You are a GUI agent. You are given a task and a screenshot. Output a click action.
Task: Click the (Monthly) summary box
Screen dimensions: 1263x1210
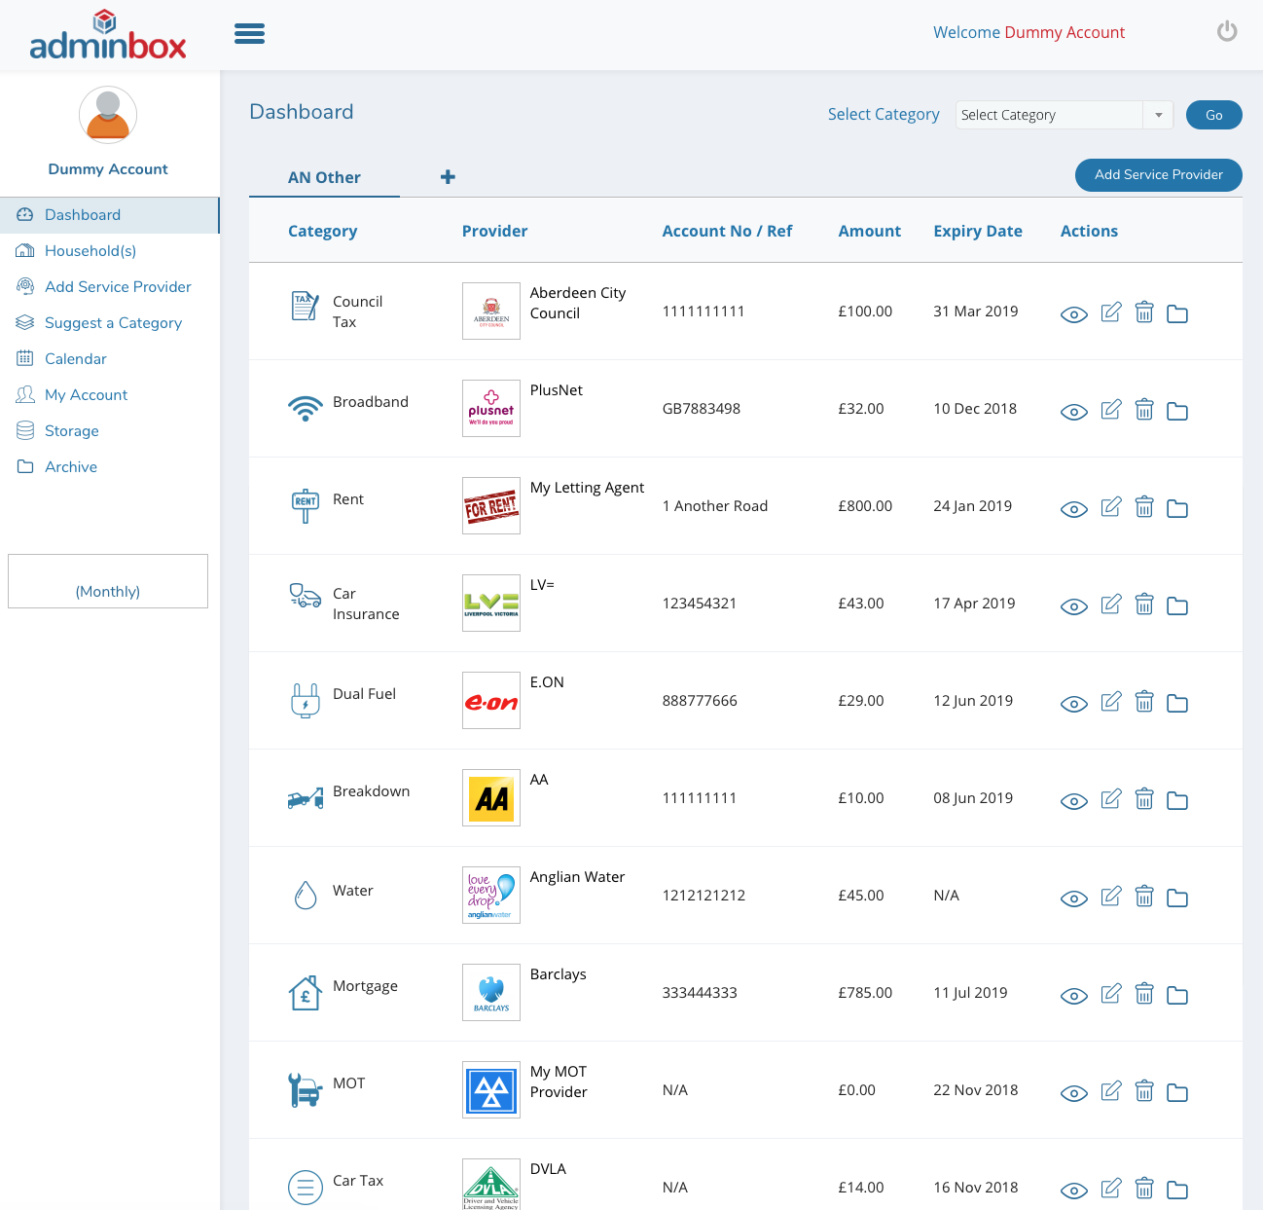[x=108, y=581]
